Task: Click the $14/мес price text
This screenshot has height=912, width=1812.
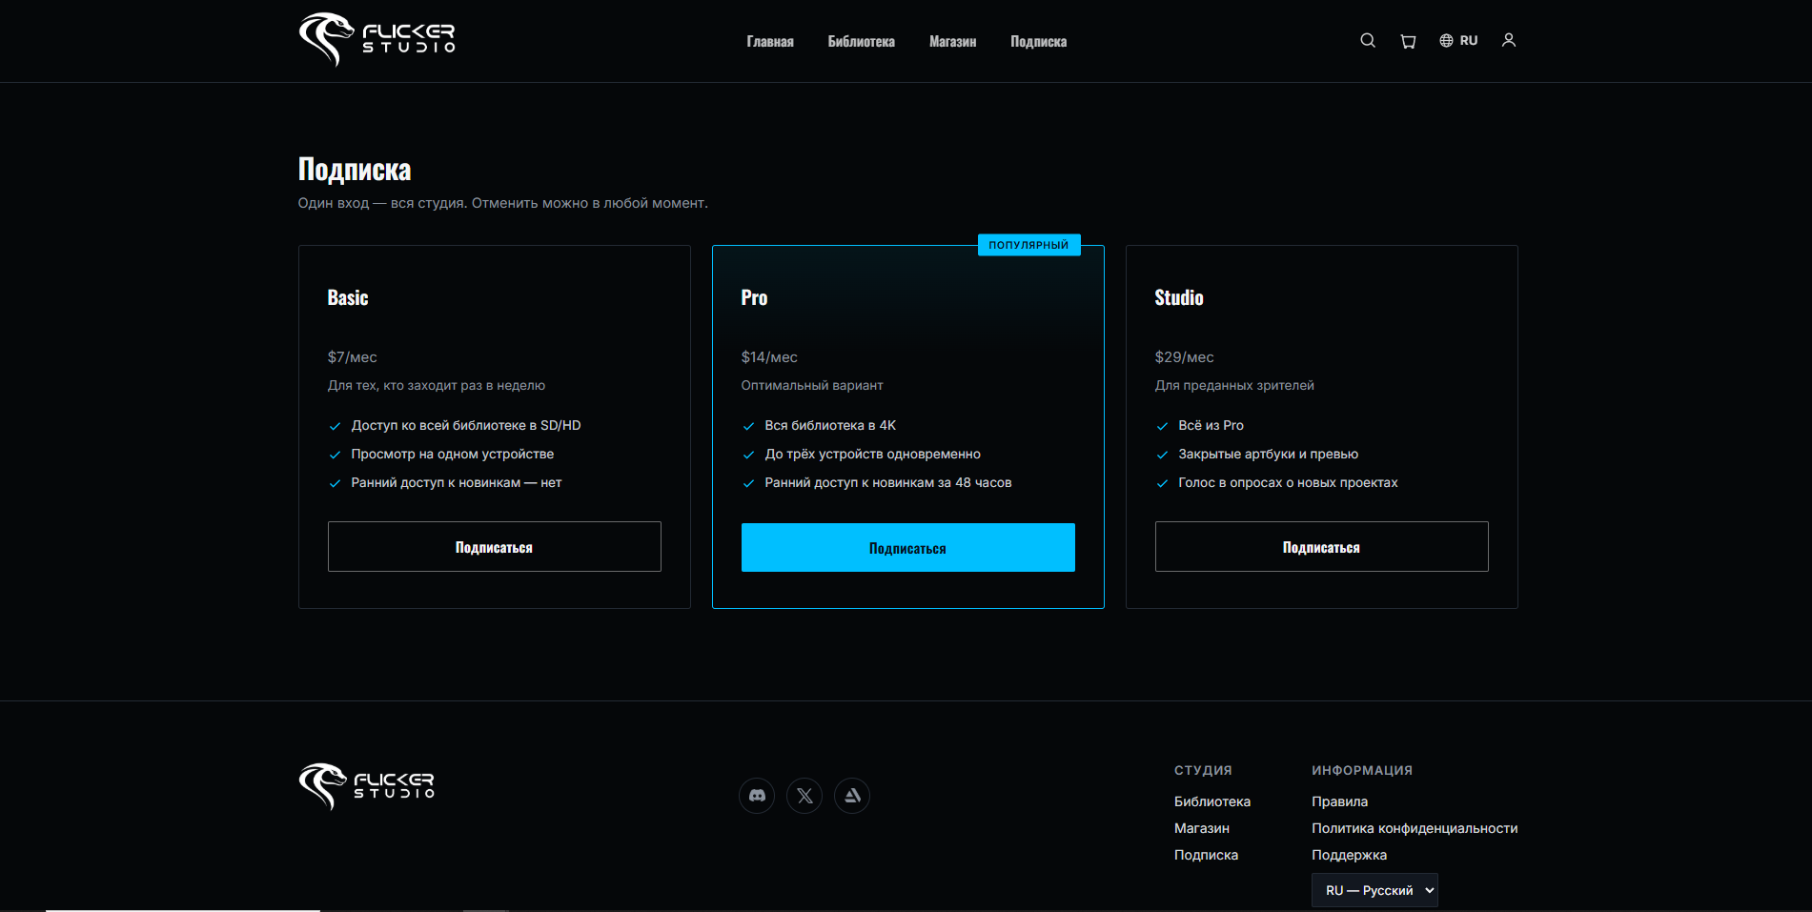Action: [770, 357]
